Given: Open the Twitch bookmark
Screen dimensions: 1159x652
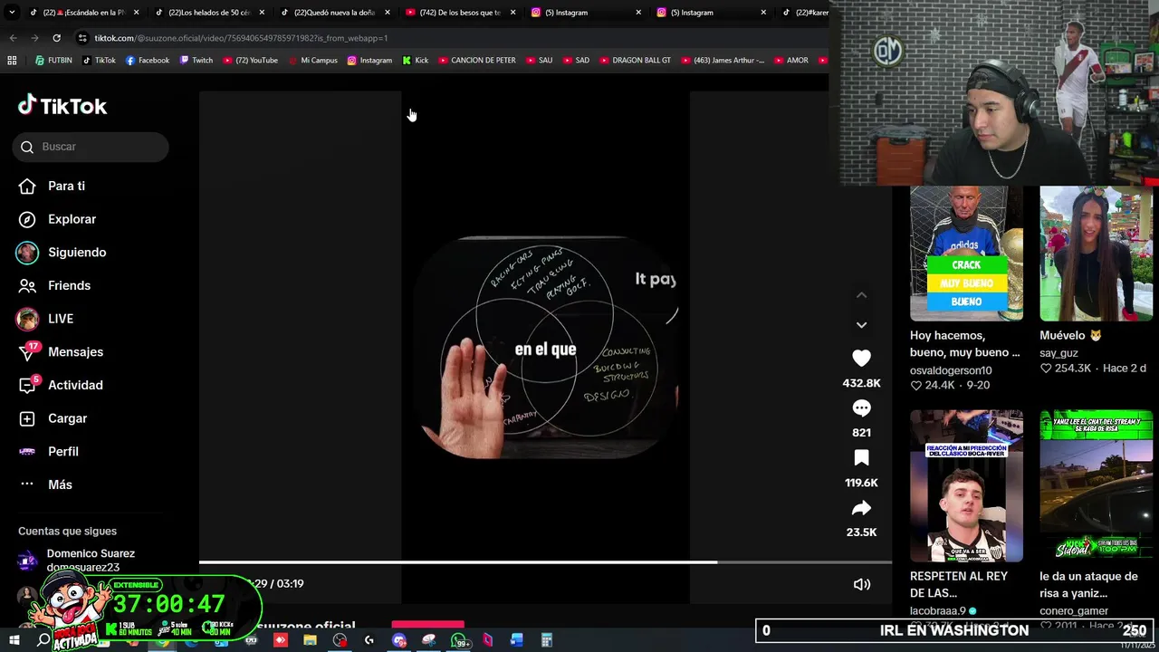Looking at the screenshot, I should [196, 61].
